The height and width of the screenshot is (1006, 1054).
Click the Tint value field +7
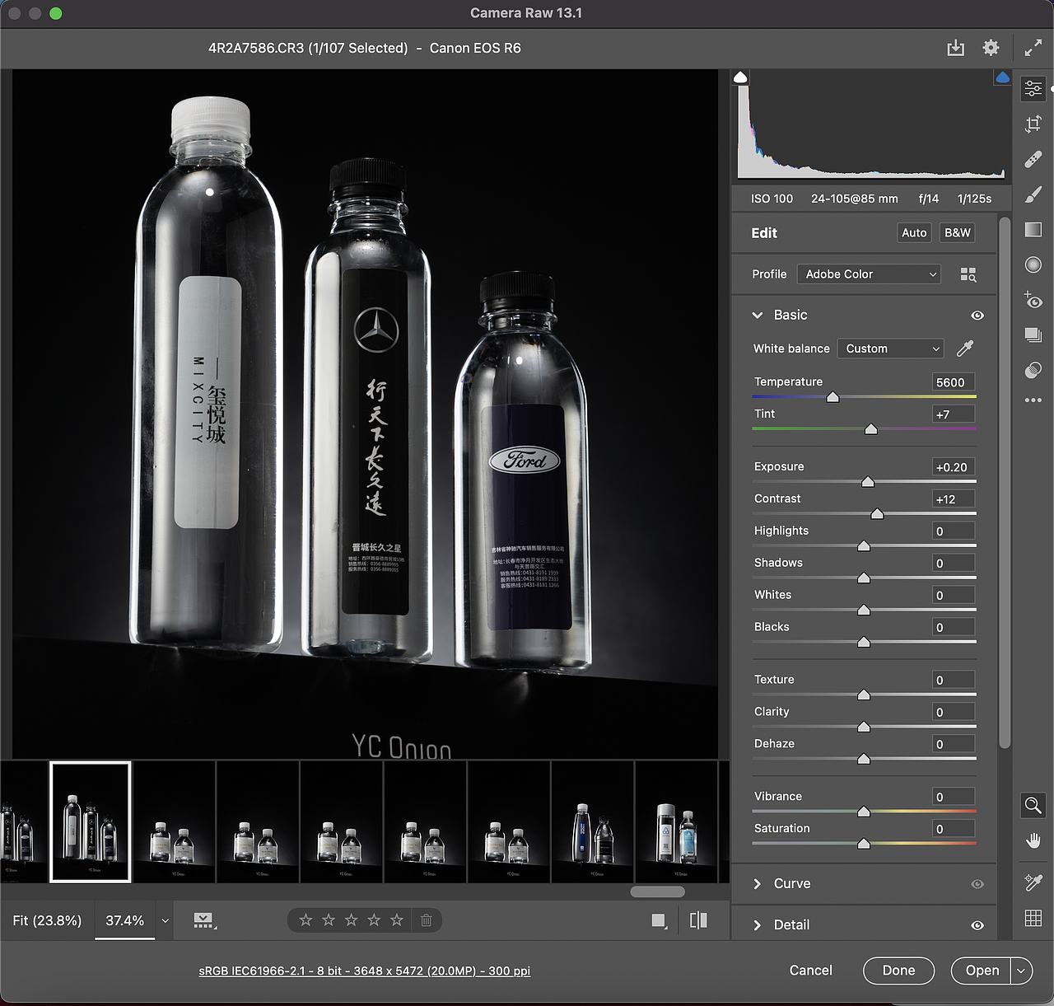click(x=954, y=414)
